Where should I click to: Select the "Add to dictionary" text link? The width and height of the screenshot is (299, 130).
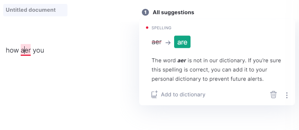(x=183, y=94)
